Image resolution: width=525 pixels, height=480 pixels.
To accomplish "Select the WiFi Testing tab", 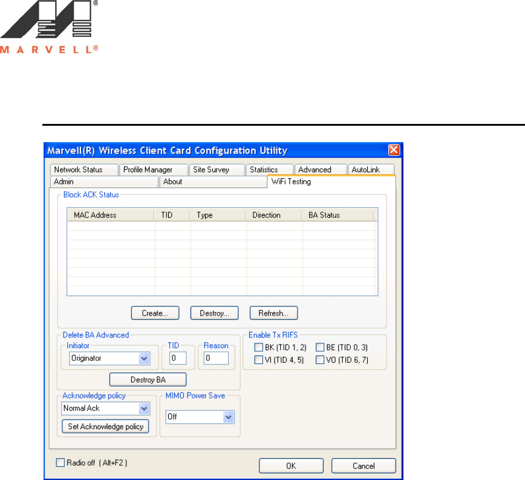I will (x=331, y=182).
